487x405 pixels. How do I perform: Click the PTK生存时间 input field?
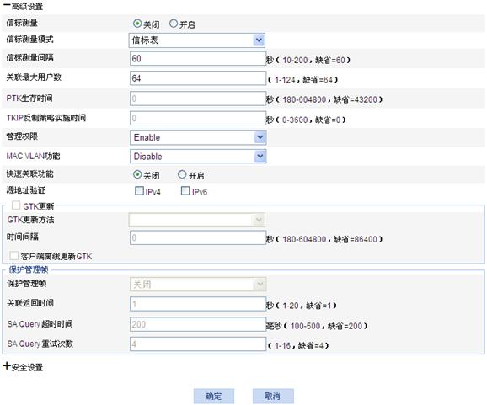coord(198,99)
